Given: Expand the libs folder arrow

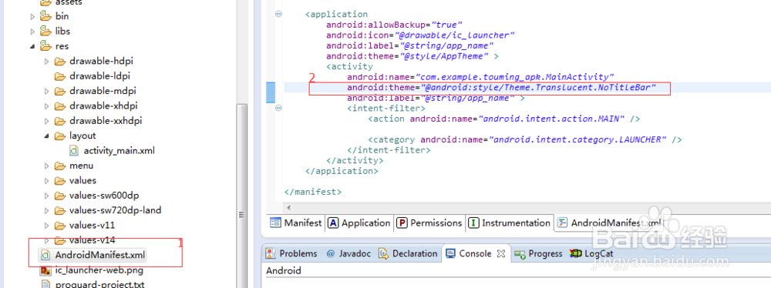Looking at the screenshot, I should click(x=32, y=32).
